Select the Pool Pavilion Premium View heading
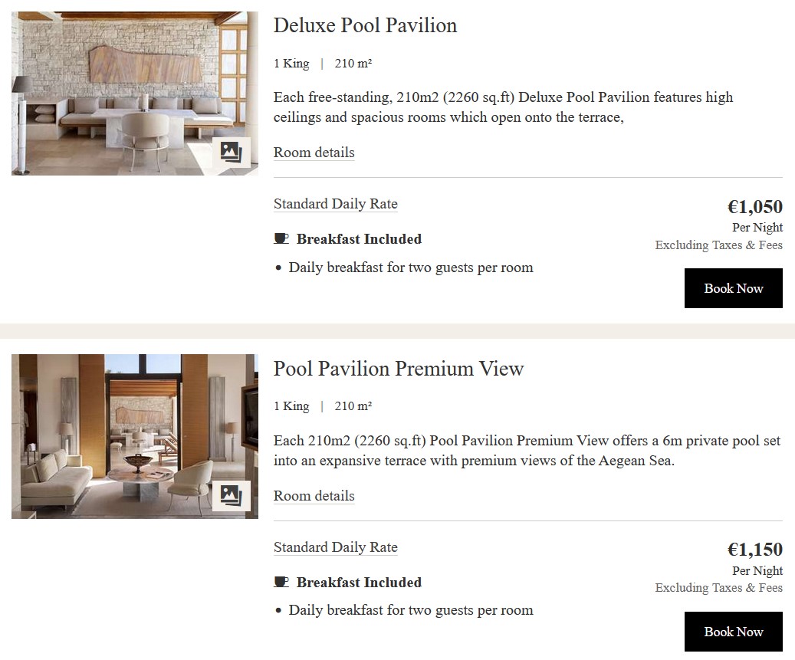795x660 pixels. click(398, 369)
